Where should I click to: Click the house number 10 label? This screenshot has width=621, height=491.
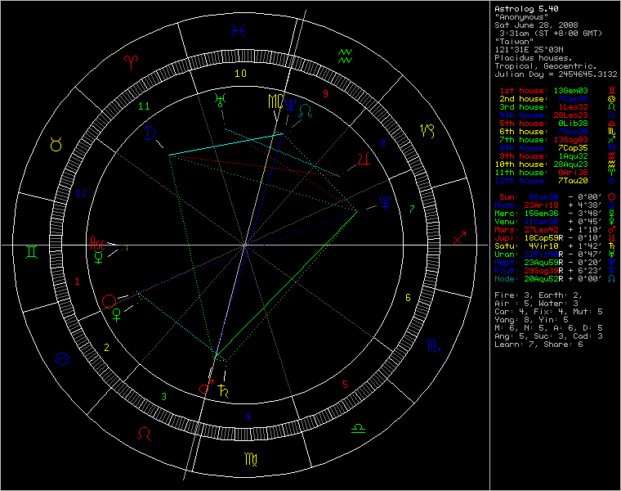[x=240, y=74]
